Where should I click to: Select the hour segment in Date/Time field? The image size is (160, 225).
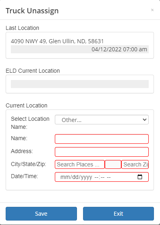[x=97, y=177]
